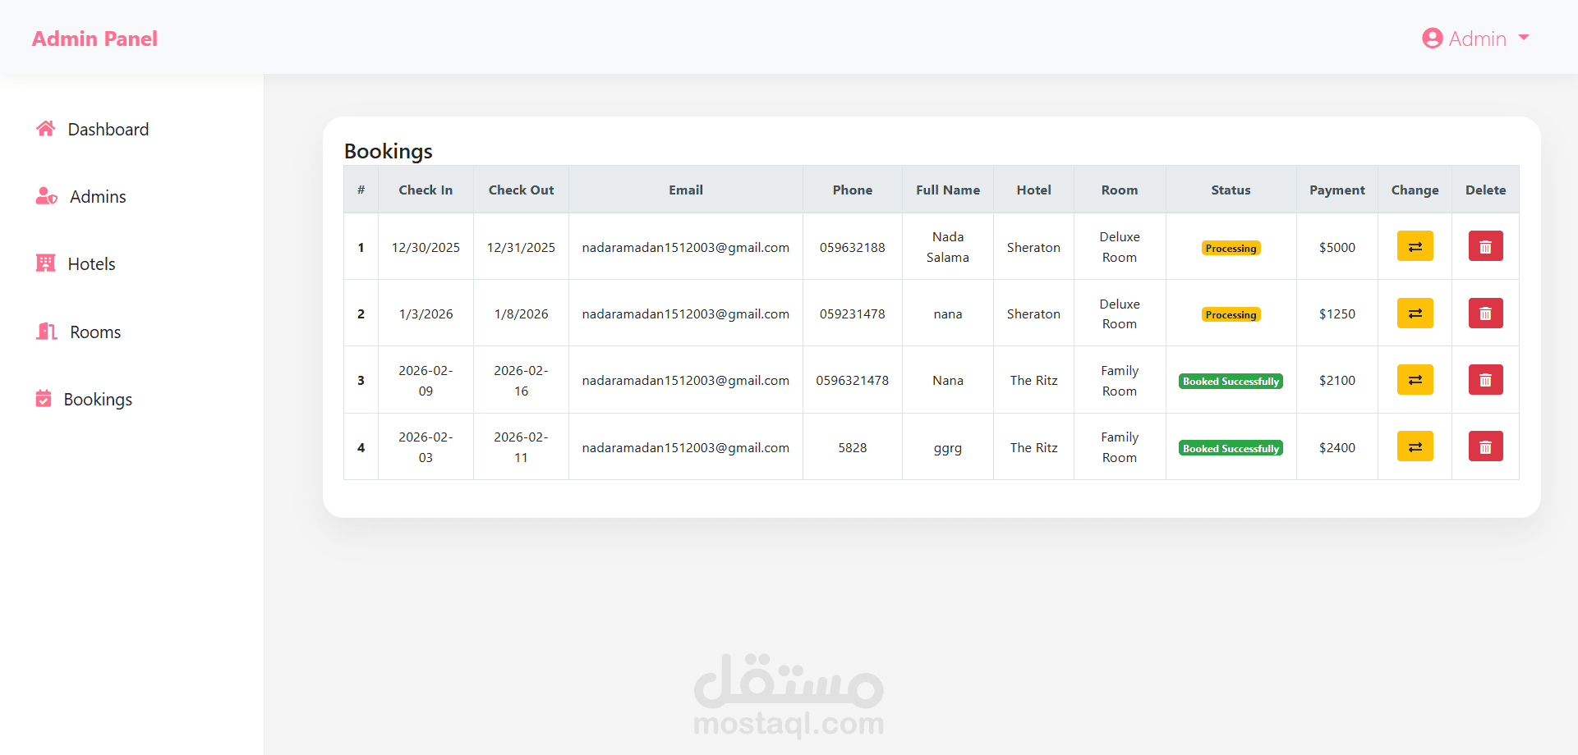Click the Payment column header
Image resolution: width=1578 pixels, height=755 pixels.
[x=1336, y=190]
